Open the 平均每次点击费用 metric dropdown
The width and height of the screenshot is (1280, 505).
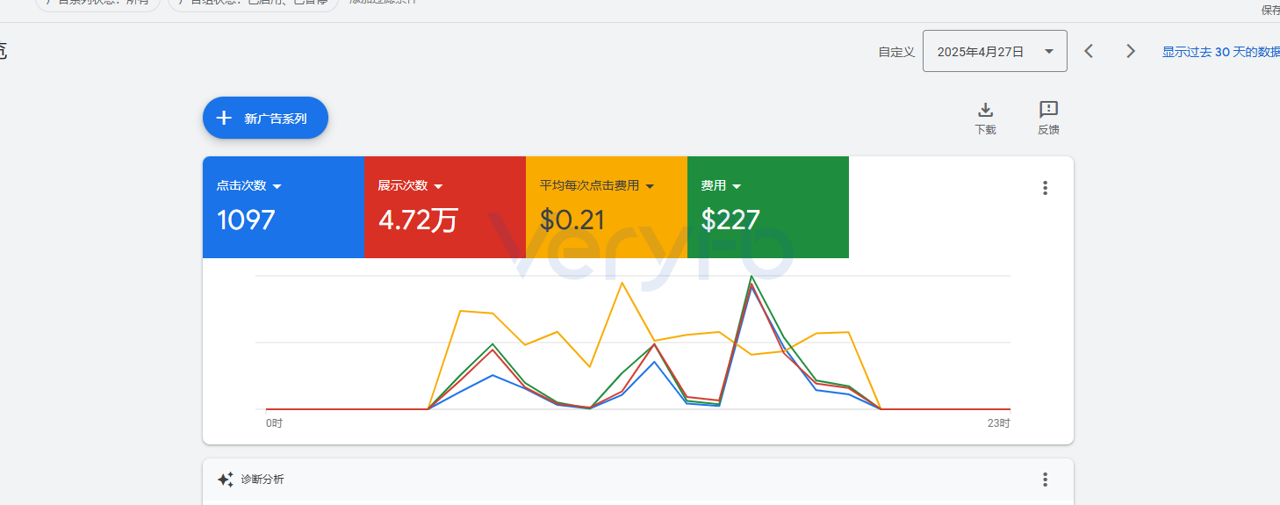(x=597, y=186)
